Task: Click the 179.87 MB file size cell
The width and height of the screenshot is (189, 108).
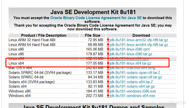Action: click(x=94, y=54)
